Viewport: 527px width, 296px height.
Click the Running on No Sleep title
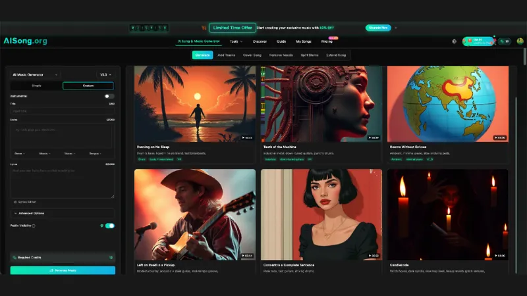tap(153, 147)
